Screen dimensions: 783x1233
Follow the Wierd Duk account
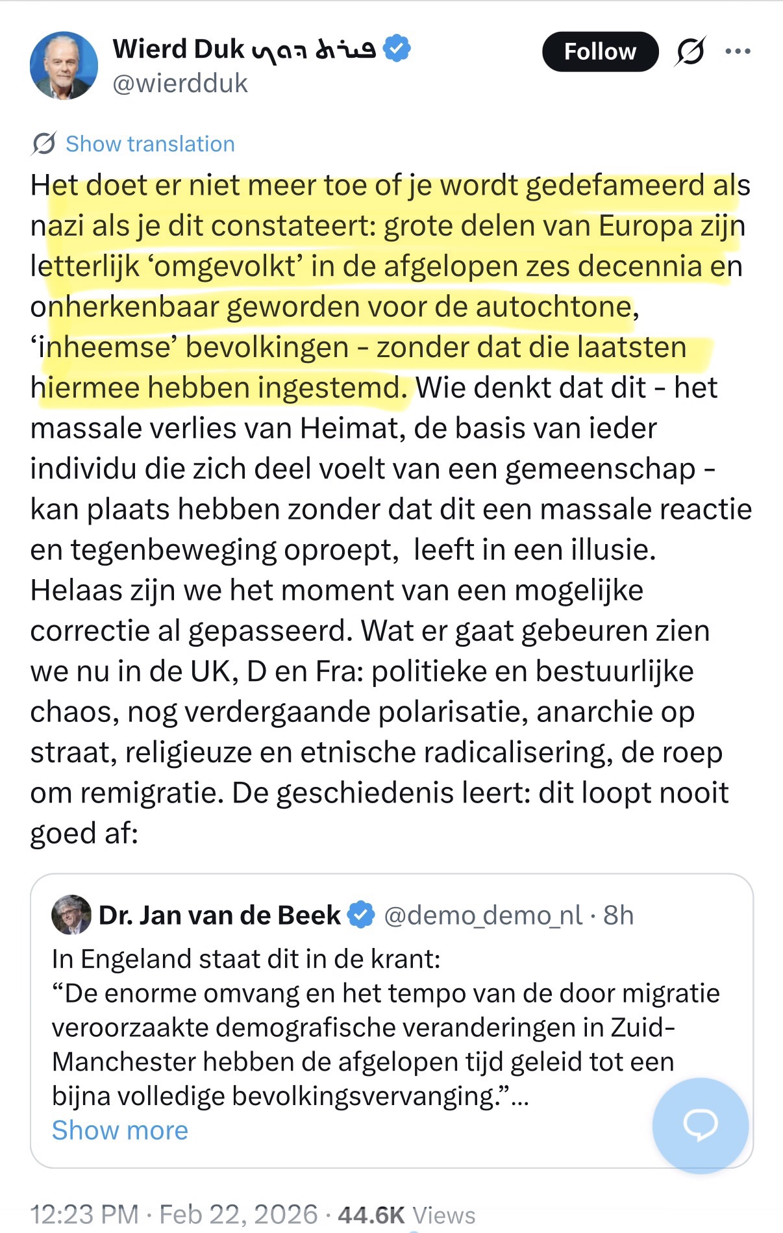click(x=600, y=52)
